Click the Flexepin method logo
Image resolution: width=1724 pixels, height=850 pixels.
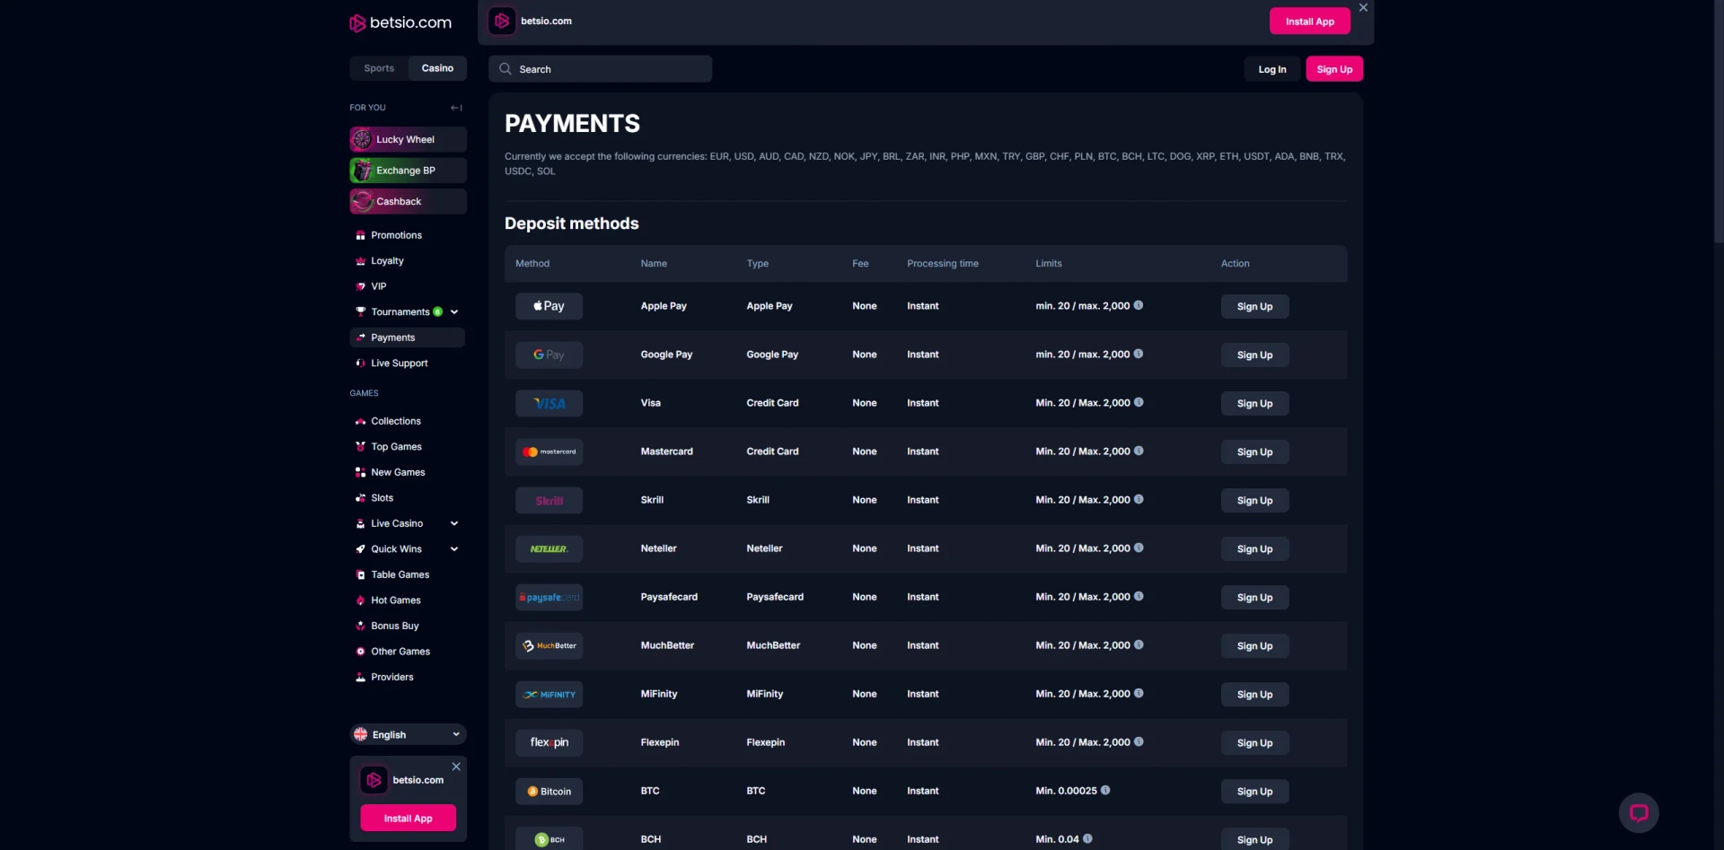click(549, 742)
